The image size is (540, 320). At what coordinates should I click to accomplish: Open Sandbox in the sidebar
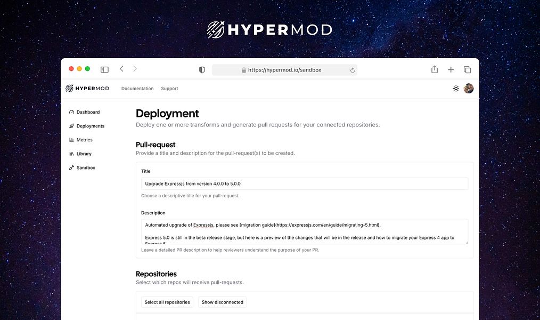tap(82, 167)
